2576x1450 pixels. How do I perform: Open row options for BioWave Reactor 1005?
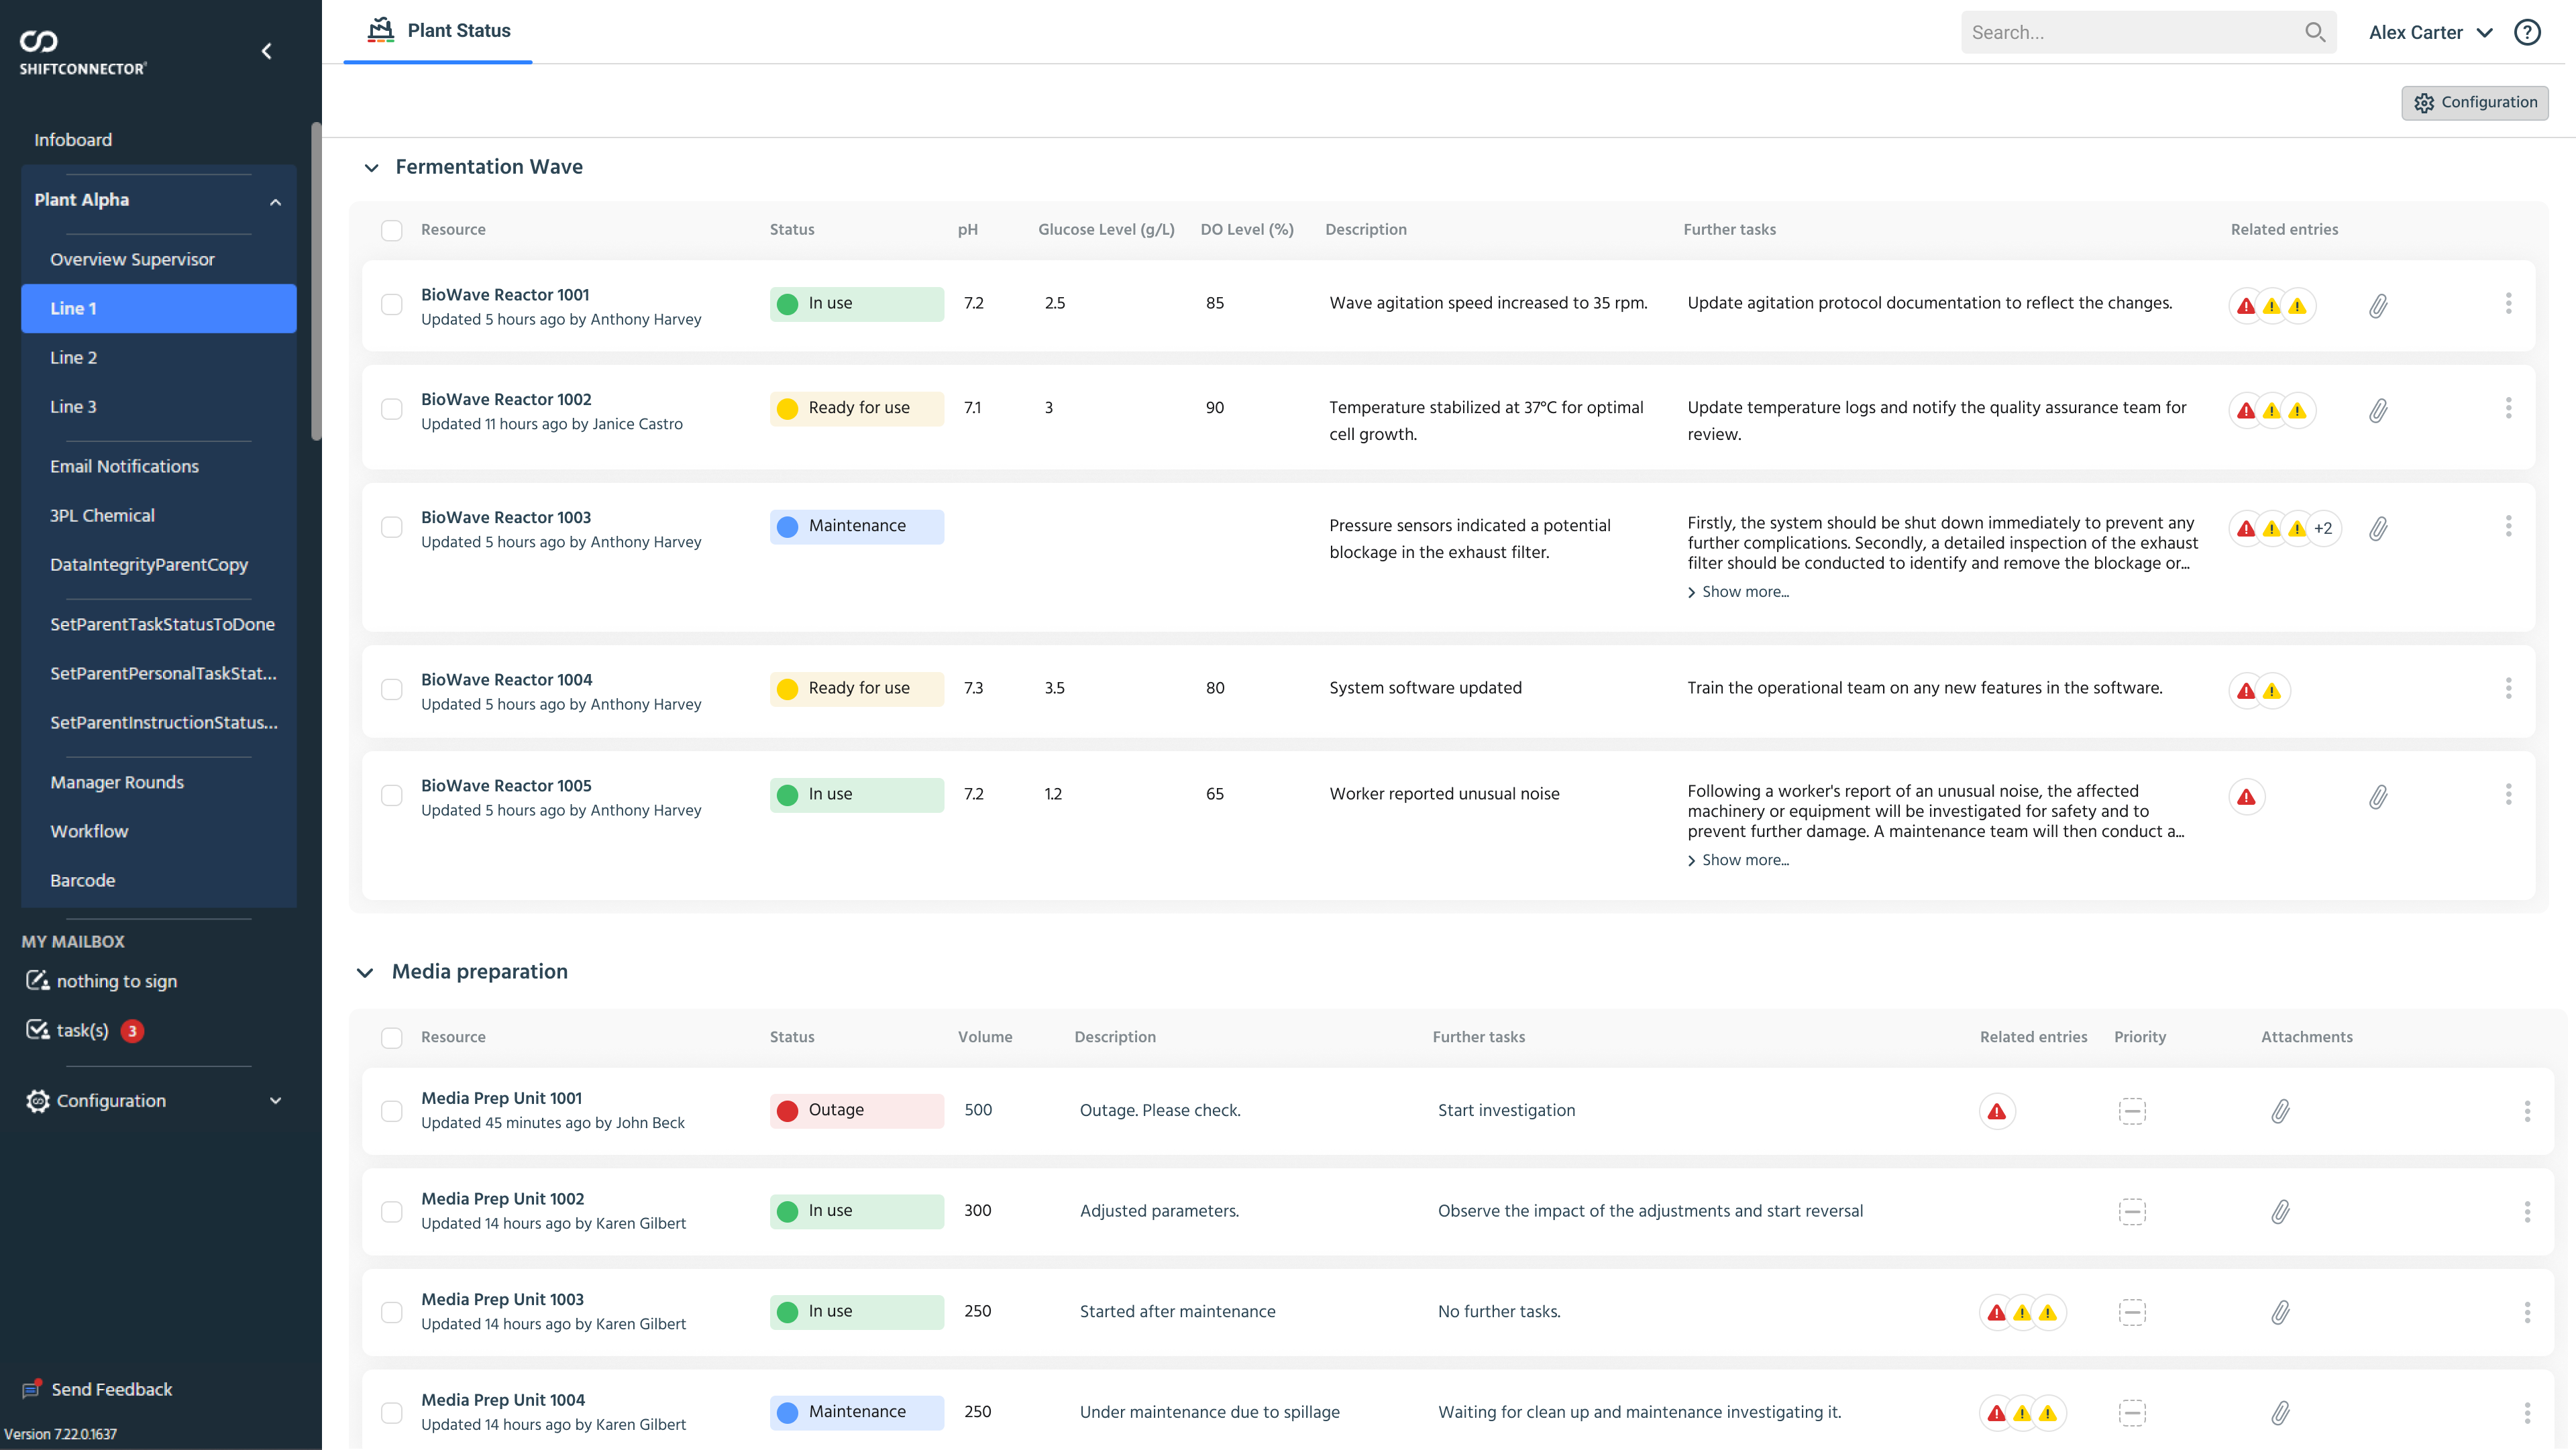[2508, 794]
